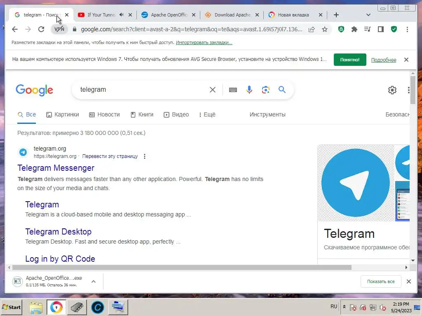The width and height of the screenshot is (422, 316).
Task: Open a new tab with the plus button
Action: click(336, 15)
